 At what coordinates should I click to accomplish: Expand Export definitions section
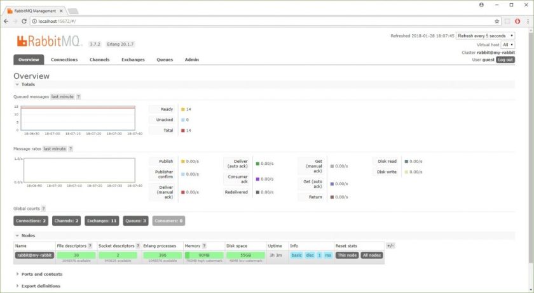(41, 286)
